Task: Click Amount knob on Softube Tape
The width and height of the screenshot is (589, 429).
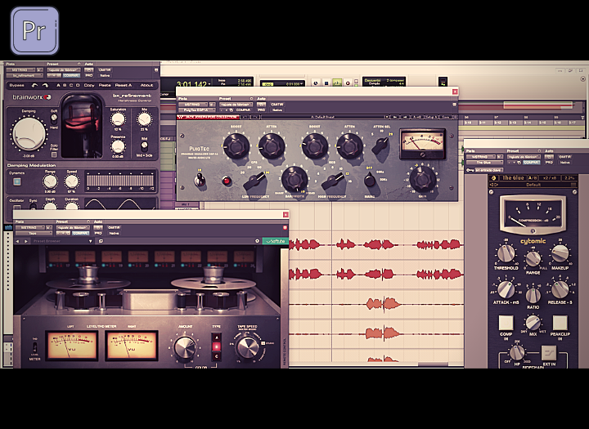Action: 184,347
